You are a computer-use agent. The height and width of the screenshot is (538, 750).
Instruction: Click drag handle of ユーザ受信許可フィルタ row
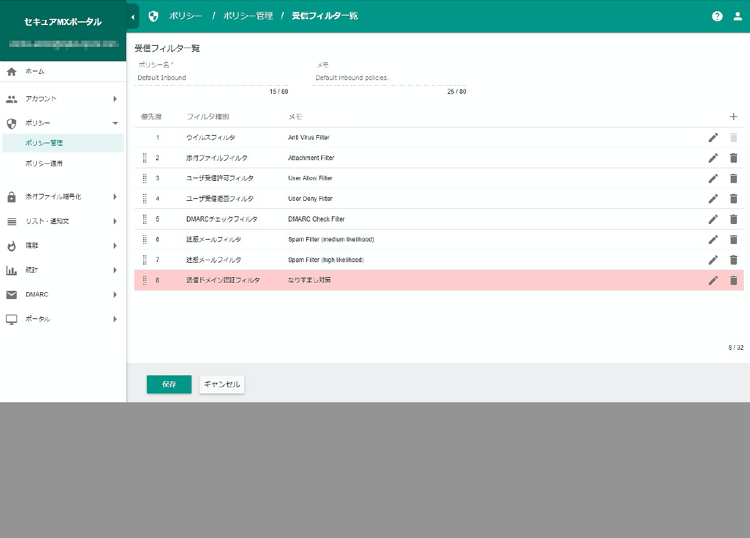(144, 178)
